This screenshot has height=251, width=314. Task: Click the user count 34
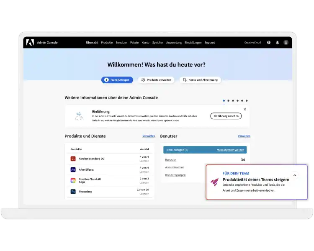[243, 160]
